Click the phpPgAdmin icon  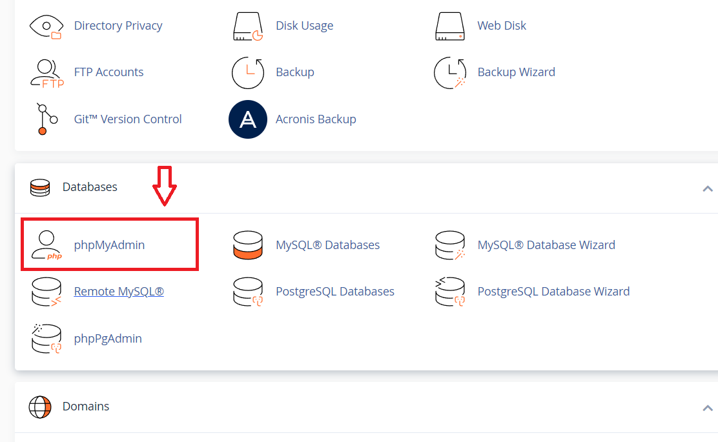coord(46,339)
